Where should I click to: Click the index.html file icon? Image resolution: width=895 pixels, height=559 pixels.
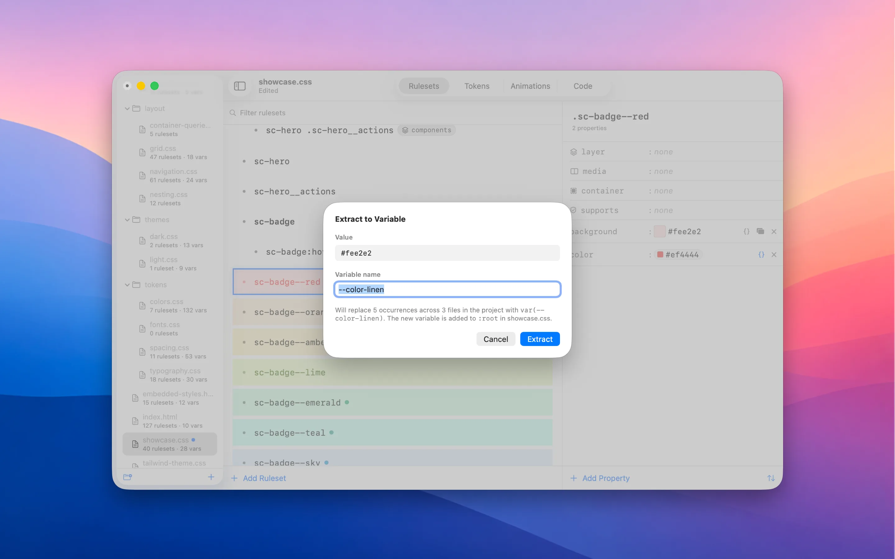click(135, 421)
